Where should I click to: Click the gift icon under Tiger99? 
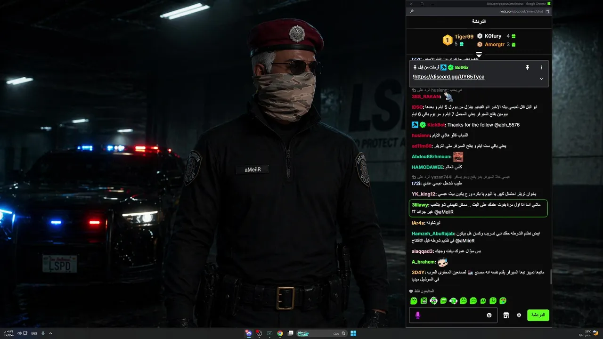462,44
